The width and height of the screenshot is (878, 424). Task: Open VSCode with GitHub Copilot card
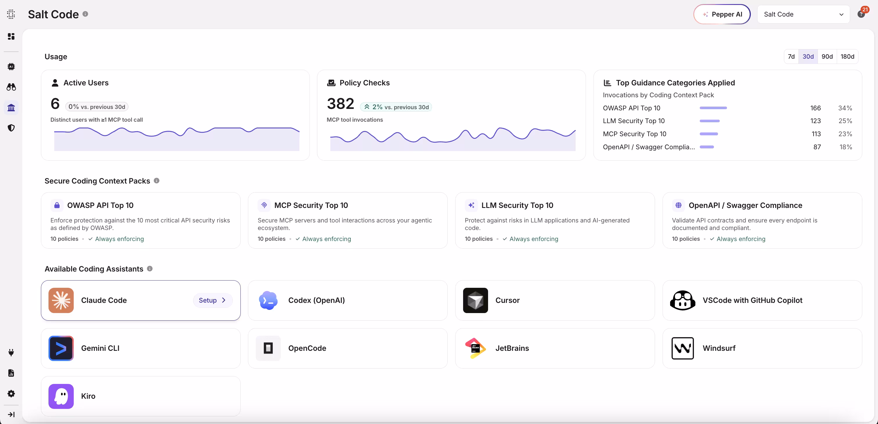[x=762, y=300]
